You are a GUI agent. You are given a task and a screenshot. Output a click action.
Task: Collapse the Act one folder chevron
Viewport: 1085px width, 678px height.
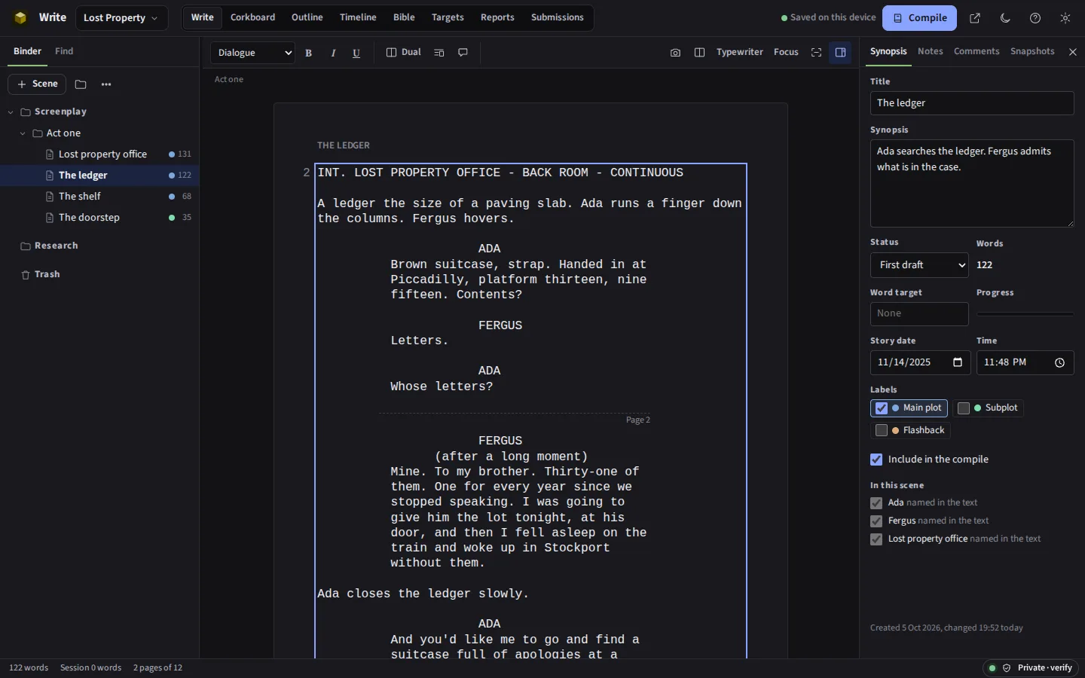click(23, 133)
